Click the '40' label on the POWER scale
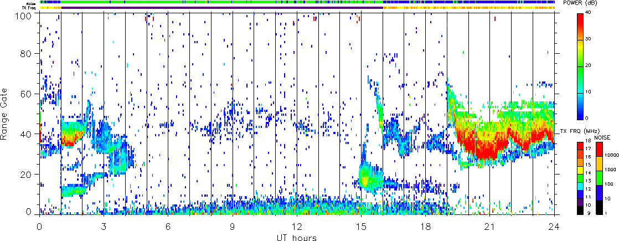 pos(588,12)
